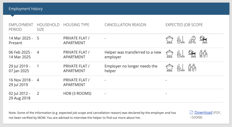Image resolution: width=232 pixels, height=127 pixels.
Task: Click the PDF file icon beside Download
Action: tap(191, 113)
